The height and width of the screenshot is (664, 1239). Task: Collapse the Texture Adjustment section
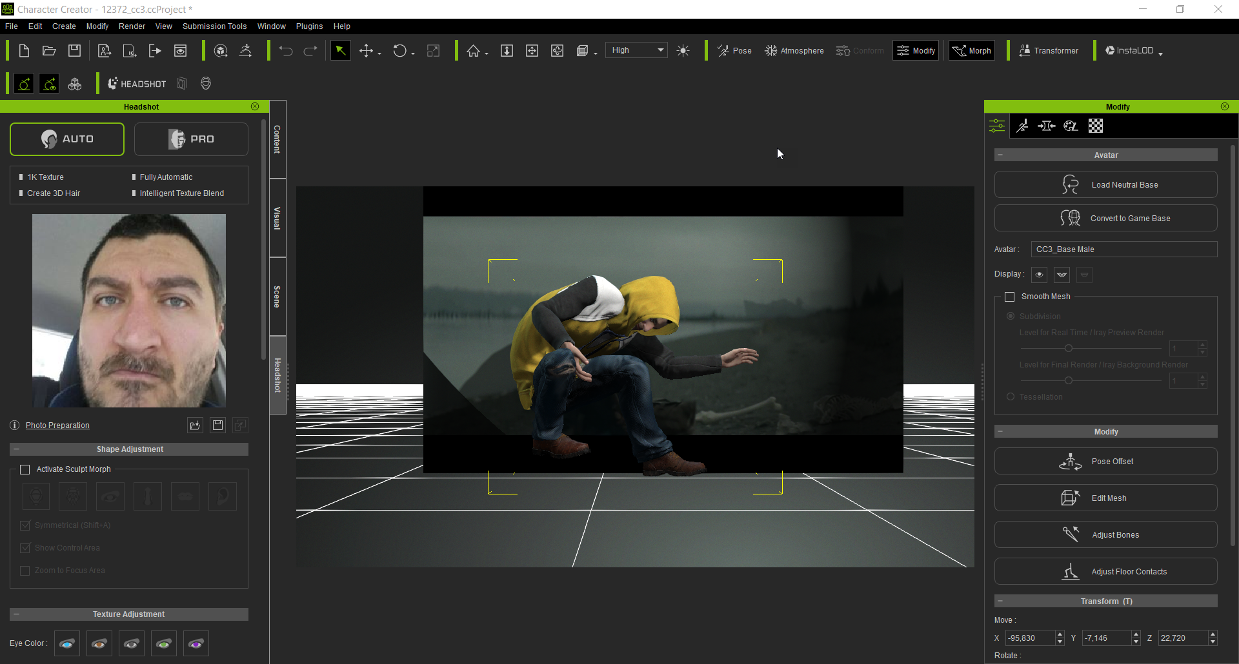[x=16, y=614]
